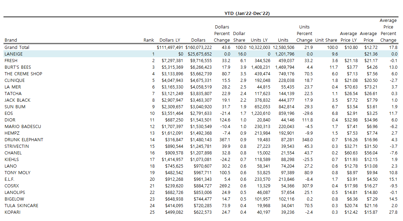Click the Grand Total row label

pyautogui.click(x=17, y=47)
